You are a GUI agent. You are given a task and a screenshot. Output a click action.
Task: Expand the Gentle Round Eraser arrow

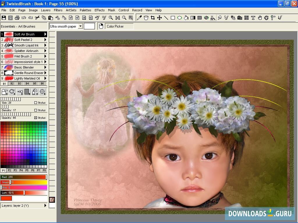click(x=45, y=73)
